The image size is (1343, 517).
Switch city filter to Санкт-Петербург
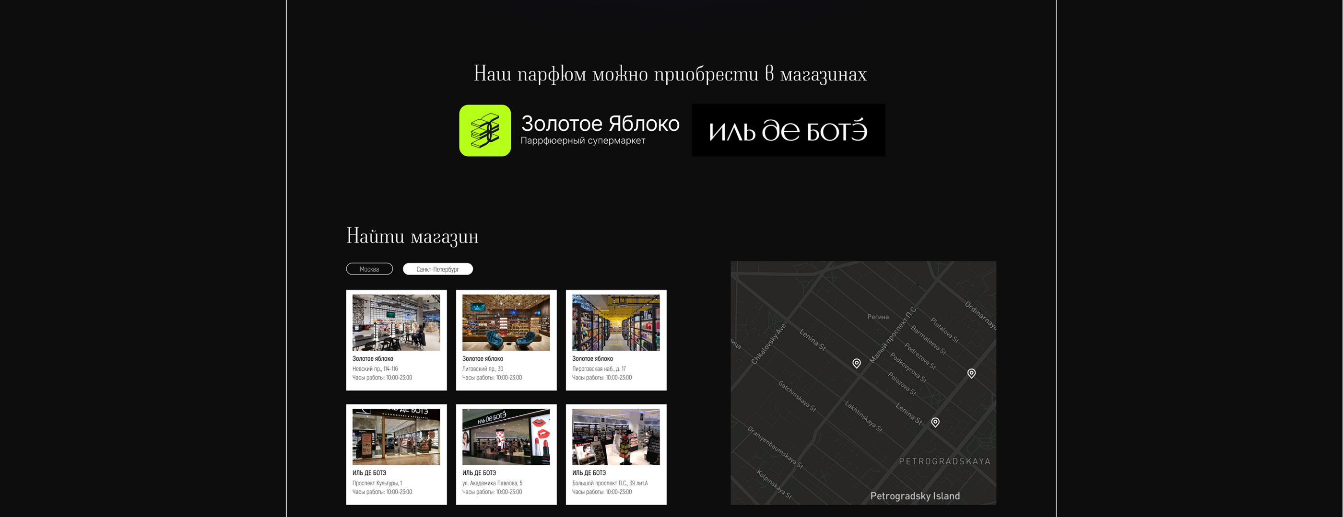[437, 269]
